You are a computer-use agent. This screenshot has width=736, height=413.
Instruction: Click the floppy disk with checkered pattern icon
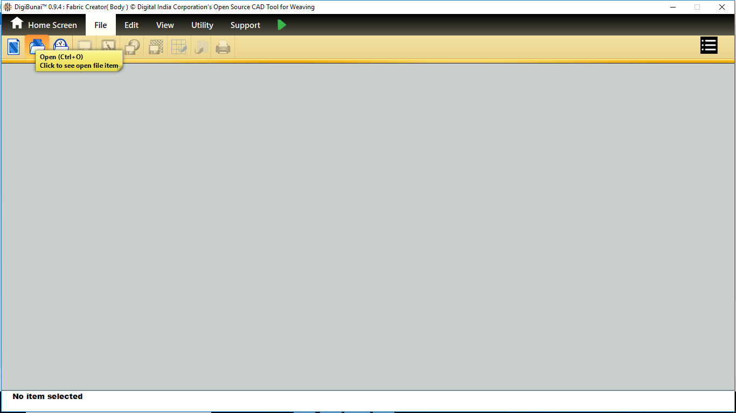156,47
